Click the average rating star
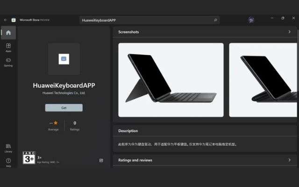 coord(56,122)
